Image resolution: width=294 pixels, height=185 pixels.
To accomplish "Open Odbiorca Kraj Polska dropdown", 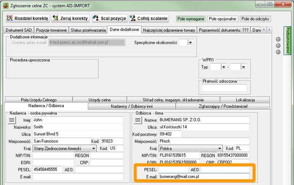I will point(191,149).
